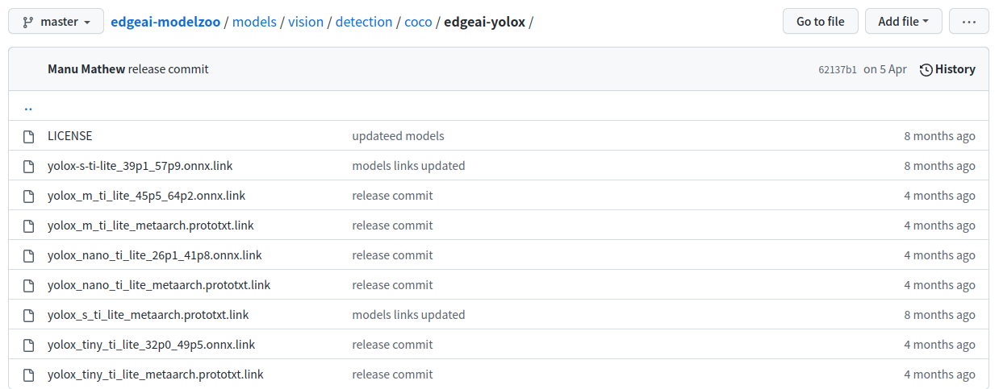Click file icon for yolox_m_ti_lite_45p5_64p2.onnx.link
Image resolution: width=999 pixels, height=389 pixels.
(29, 197)
